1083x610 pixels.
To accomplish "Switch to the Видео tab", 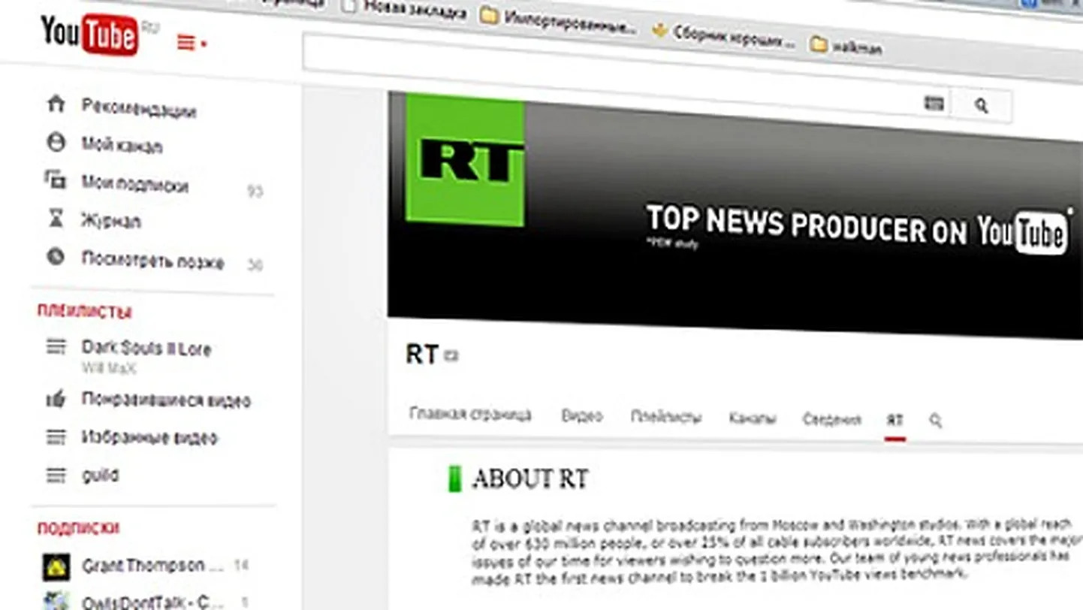I will [x=582, y=415].
